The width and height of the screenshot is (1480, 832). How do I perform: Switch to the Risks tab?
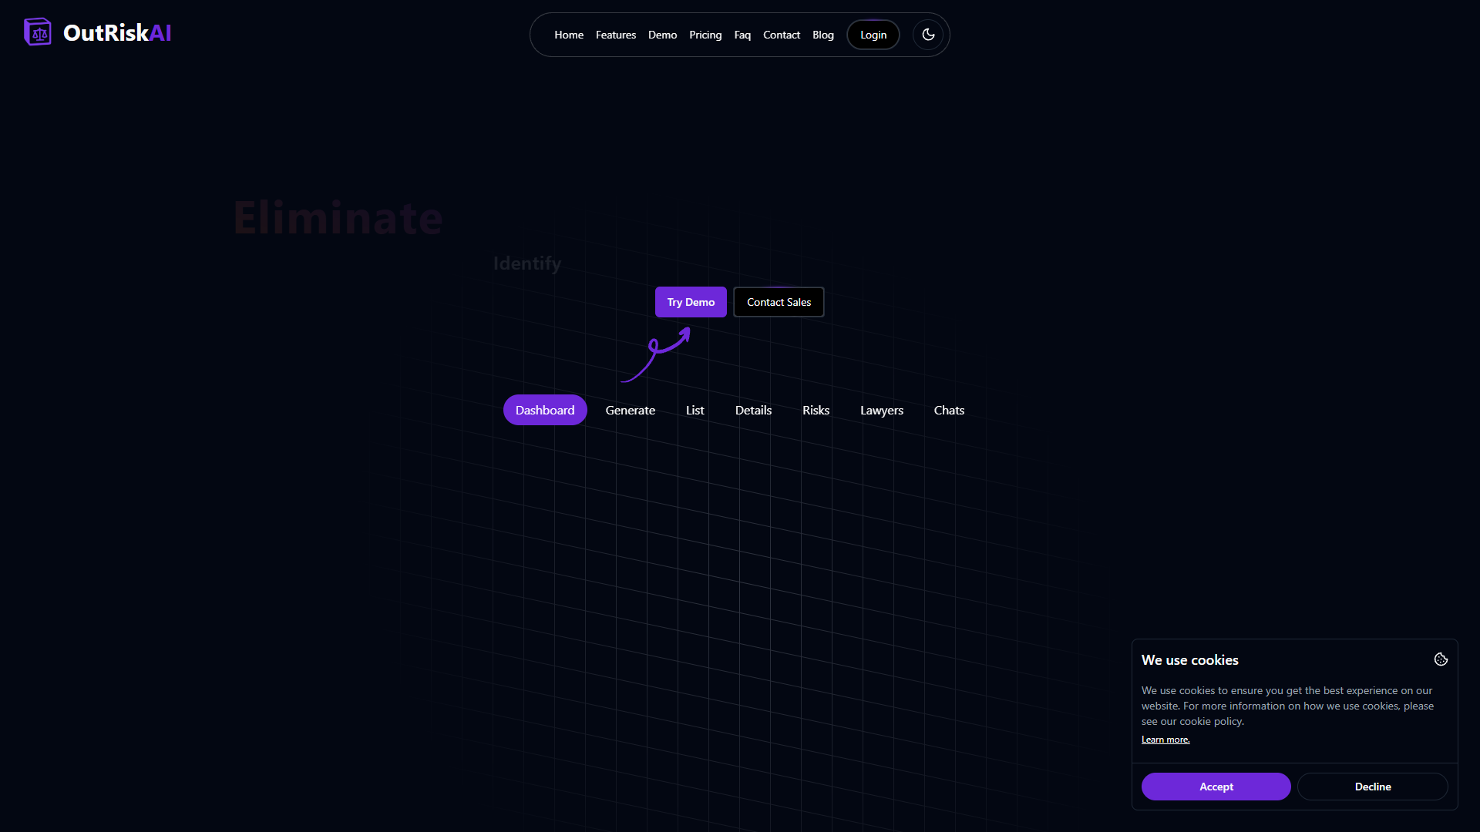pos(816,410)
